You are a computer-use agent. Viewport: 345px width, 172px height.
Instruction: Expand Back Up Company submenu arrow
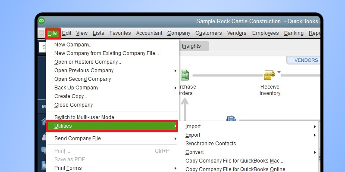pyautogui.click(x=176, y=88)
